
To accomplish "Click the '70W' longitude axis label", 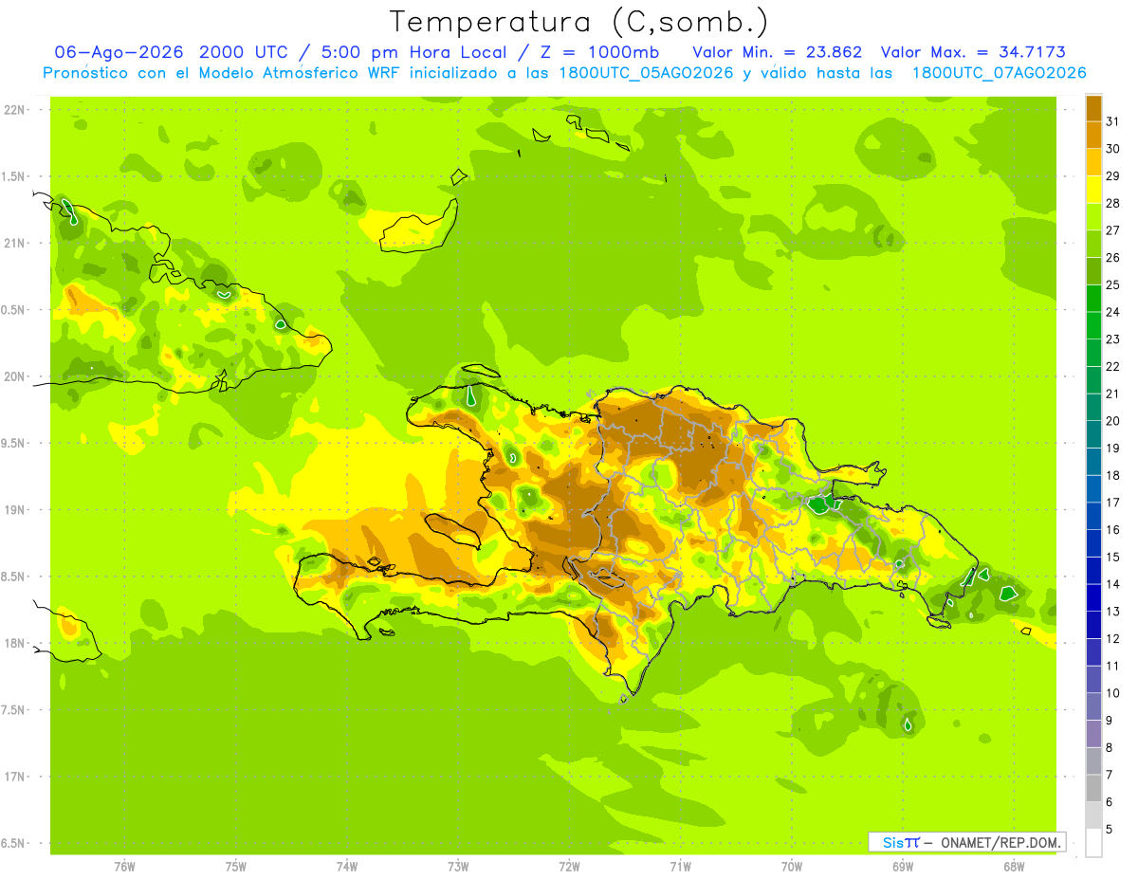I will [792, 866].
